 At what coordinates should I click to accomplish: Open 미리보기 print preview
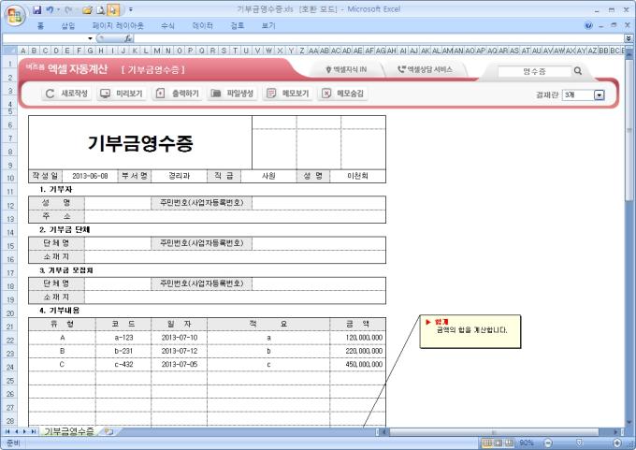(x=122, y=94)
